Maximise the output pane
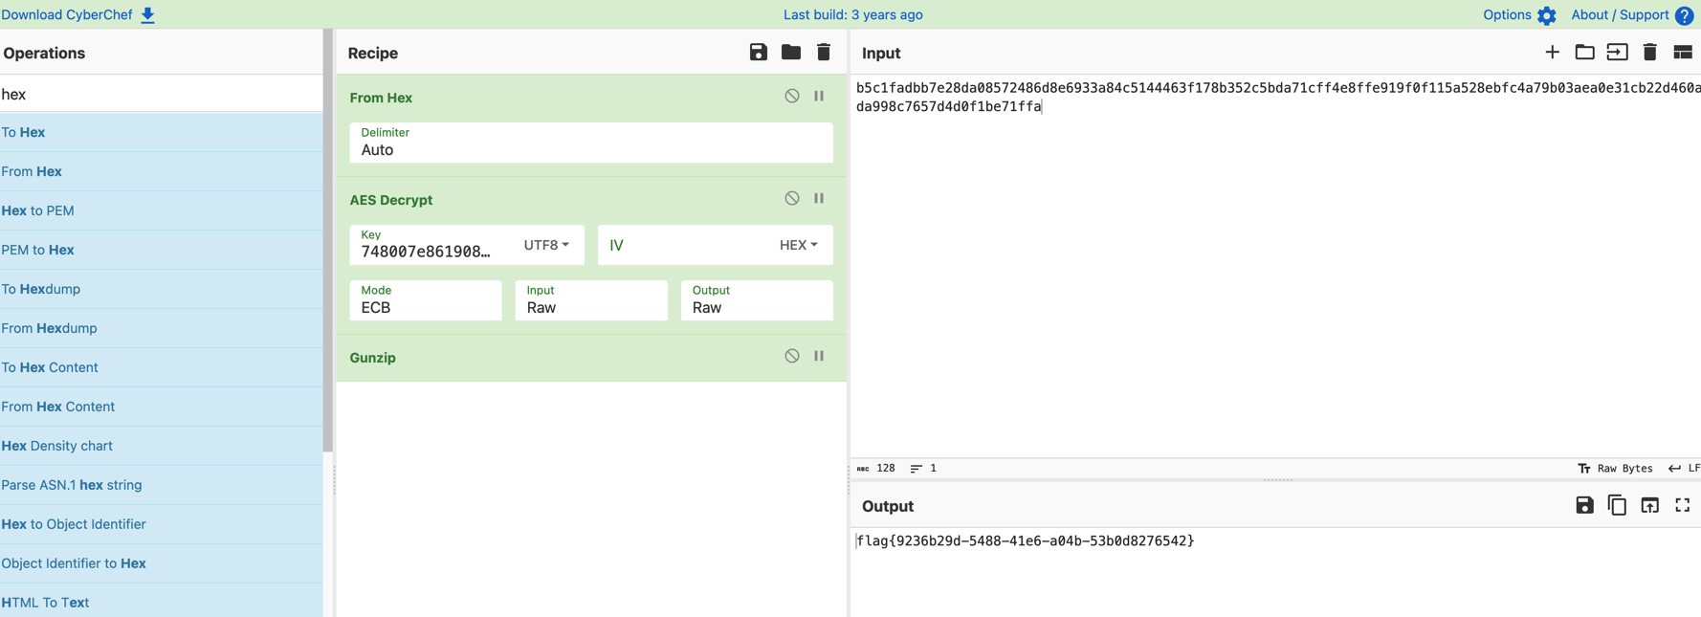Viewport: 1701px width, 617px height. [1682, 505]
